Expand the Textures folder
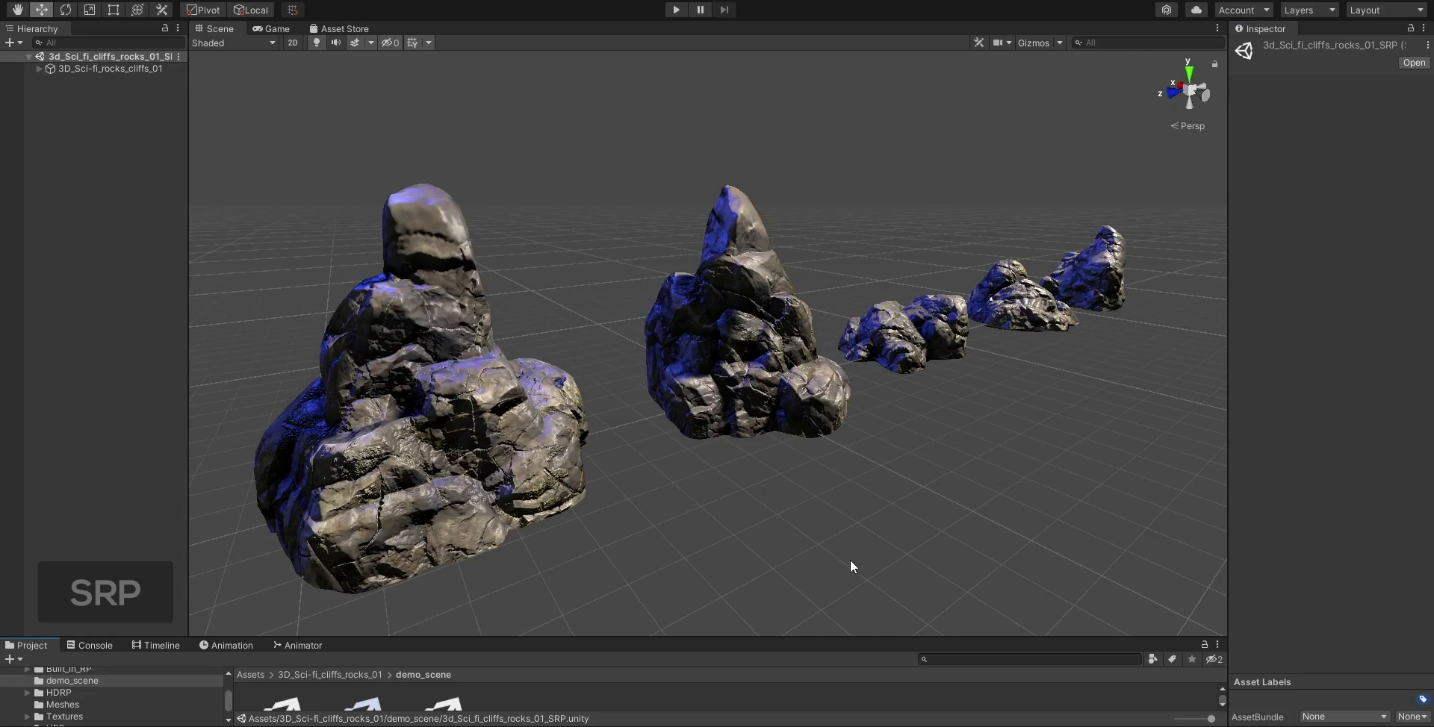Image resolution: width=1434 pixels, height=727 pixels. point(28,717)
